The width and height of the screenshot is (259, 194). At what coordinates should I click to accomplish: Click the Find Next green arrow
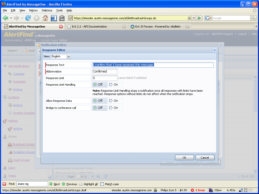pos(51,184)
